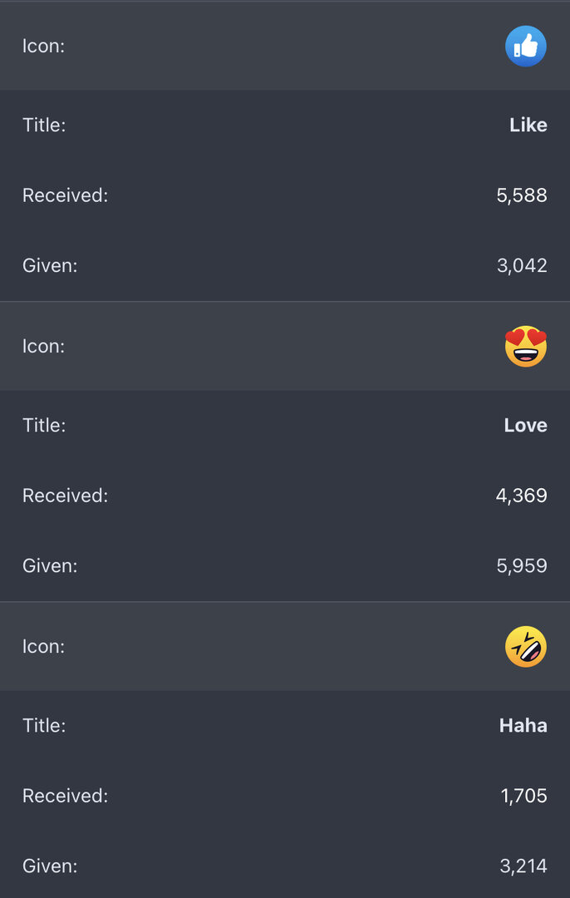Click the Like given count 3,042
Viewport: 570px width, 898px height.
tap(522, 266)
